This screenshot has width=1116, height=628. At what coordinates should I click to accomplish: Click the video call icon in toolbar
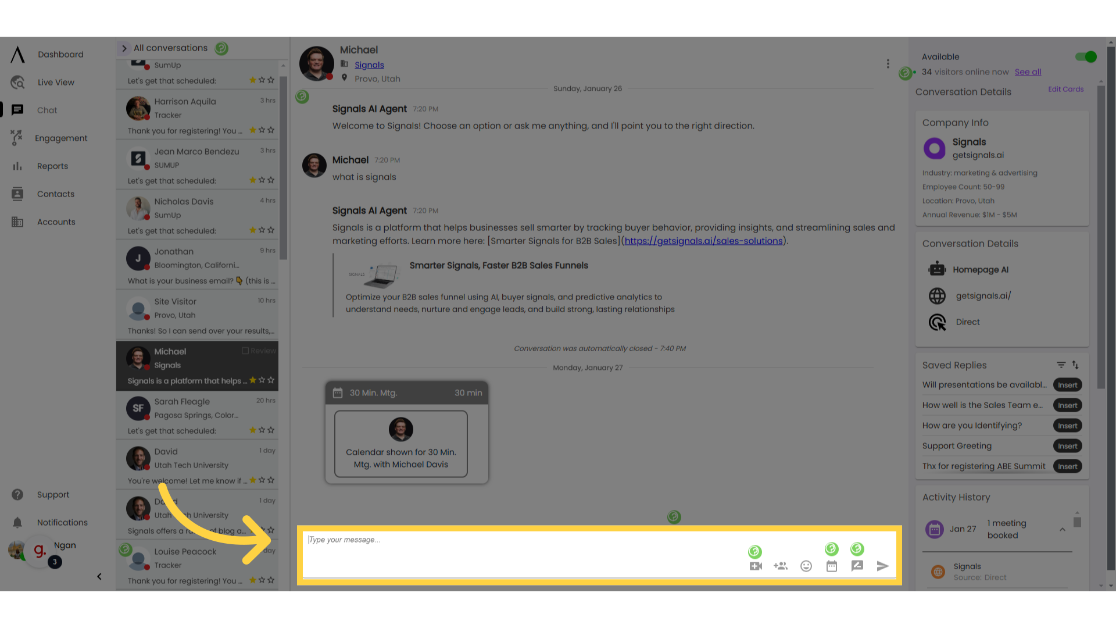tap(757, 566)
